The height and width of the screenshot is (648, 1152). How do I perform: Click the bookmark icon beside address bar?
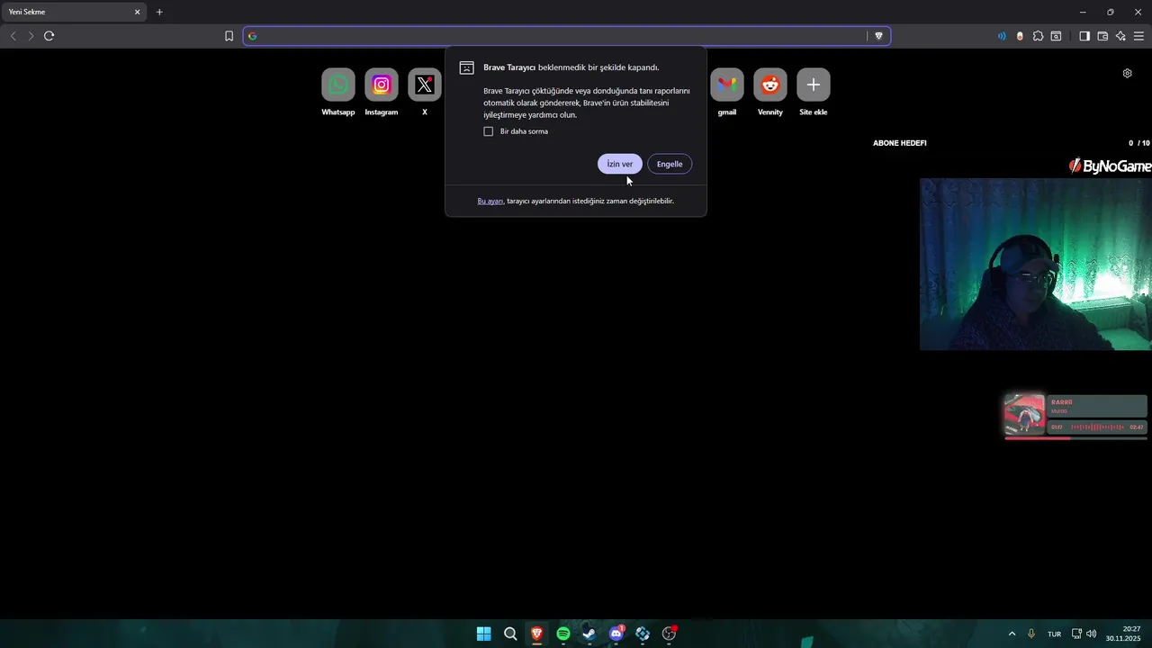(x=229, y=36)
